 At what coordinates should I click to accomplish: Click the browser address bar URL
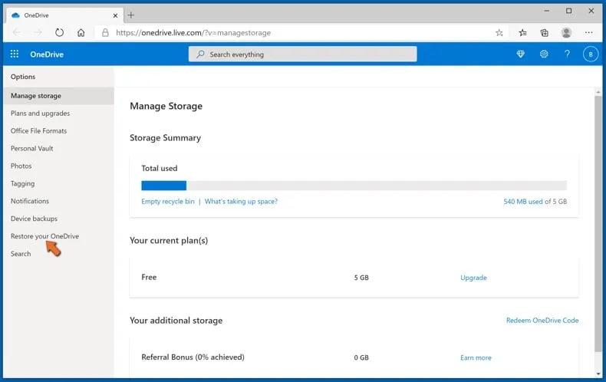pos(193,33)
